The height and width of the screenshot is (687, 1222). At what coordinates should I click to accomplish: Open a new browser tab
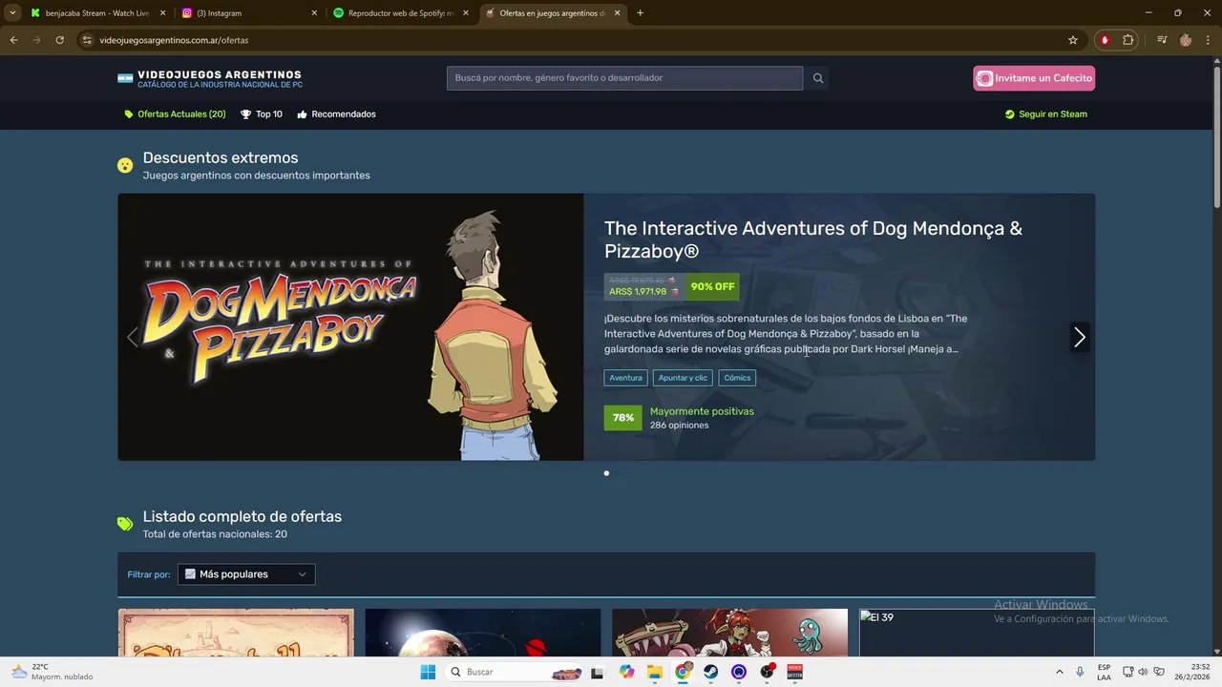640,13
